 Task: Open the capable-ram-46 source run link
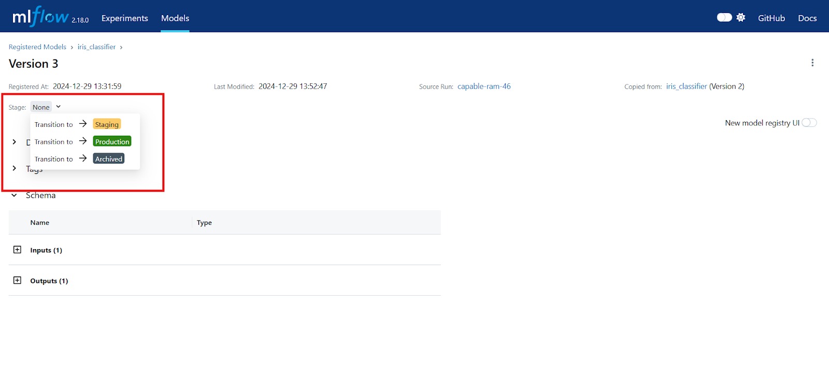pos(484,86)
